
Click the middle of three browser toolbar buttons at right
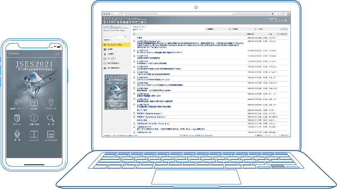(278, 14)
